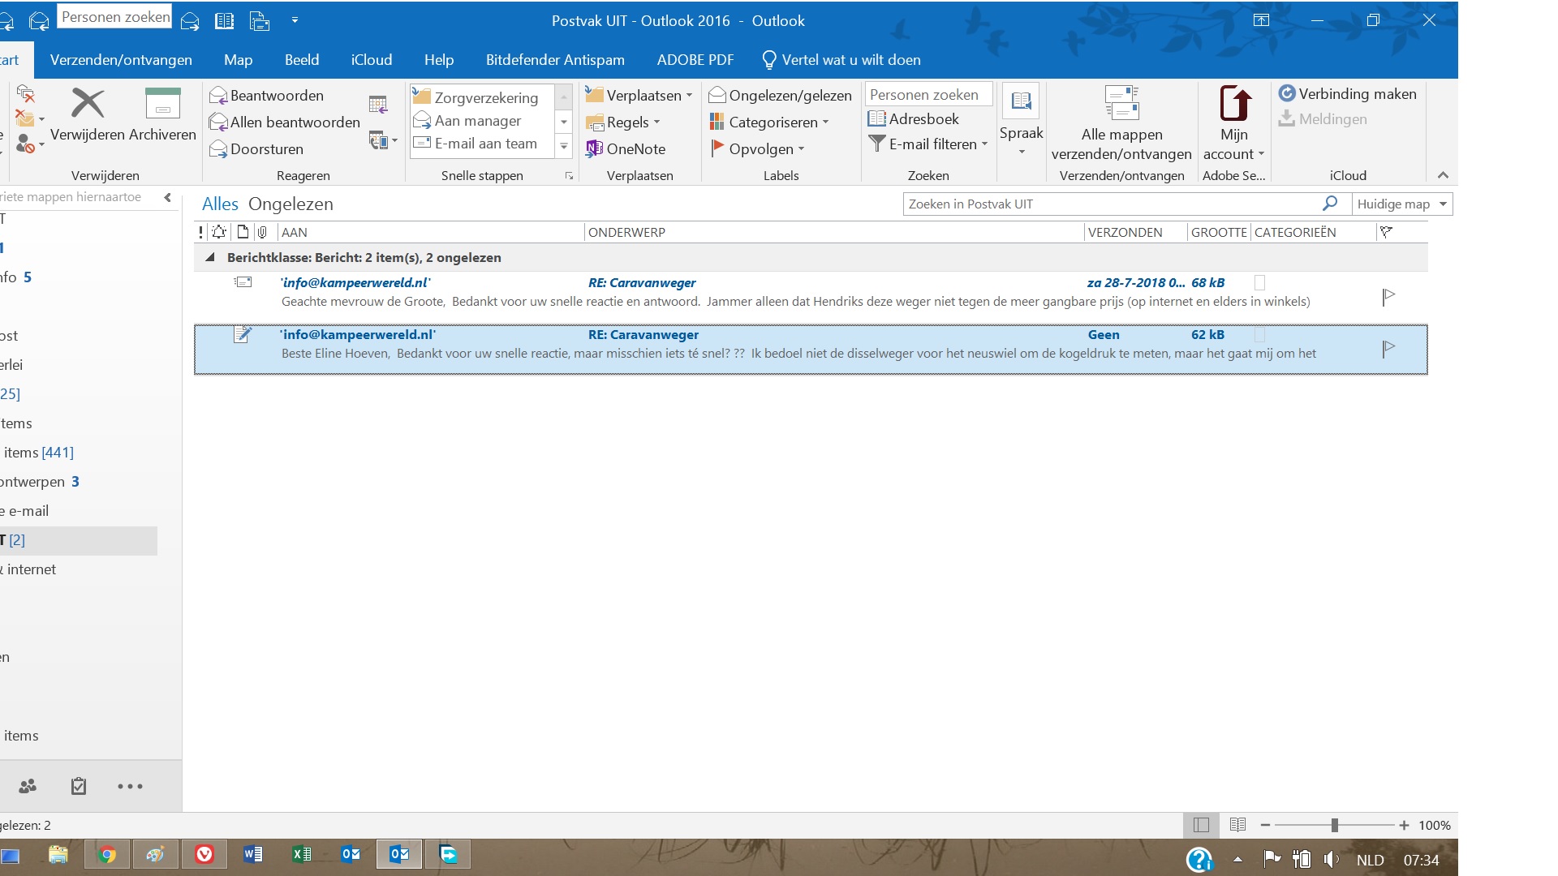Click the Zoeken in Postvak UIT search box
This screenshot has height=876, width=1558.
click(x=1112, y=204)
